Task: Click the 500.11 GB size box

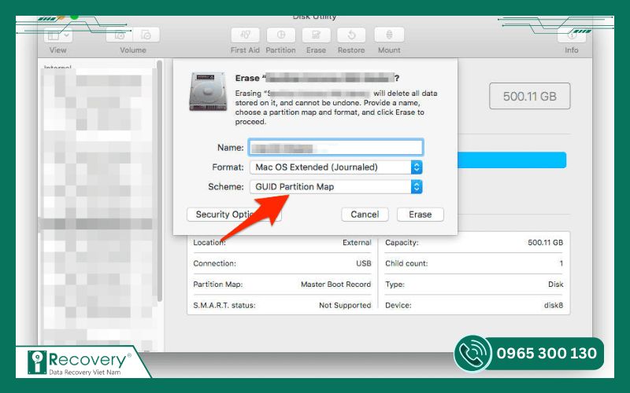Action: click(x=529, y=96)
